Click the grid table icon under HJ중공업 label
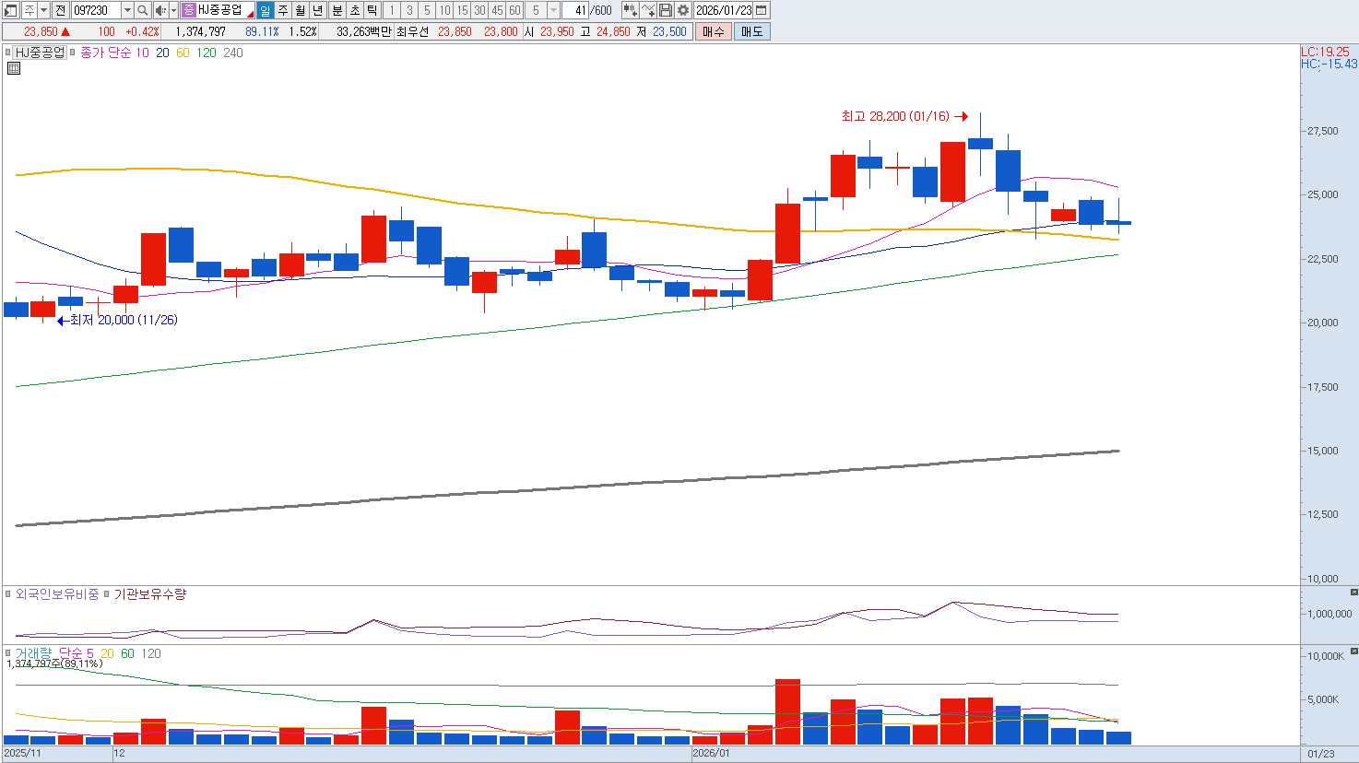This screenshot has width=1359, height=763. (x=14, y=68)
